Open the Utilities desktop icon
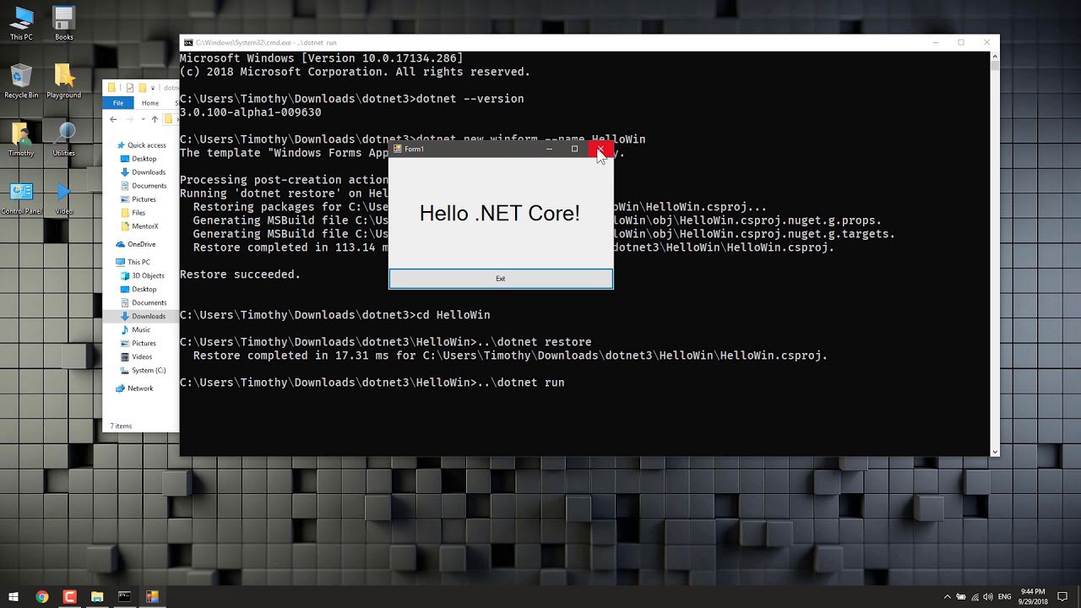The width and height of the screenshot is (1081, 608). [x=64, y=139]
